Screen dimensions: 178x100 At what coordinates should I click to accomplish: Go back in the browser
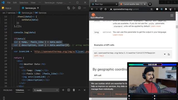click(x=92, y=9)
